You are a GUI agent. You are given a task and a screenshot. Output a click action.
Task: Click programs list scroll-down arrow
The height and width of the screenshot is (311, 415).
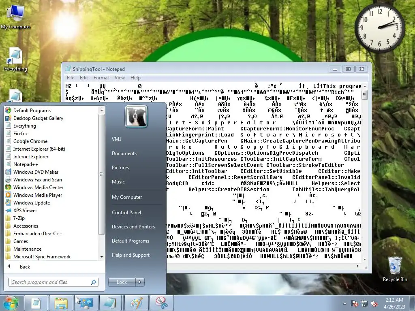pyautogui.click(x=101, y=257)
